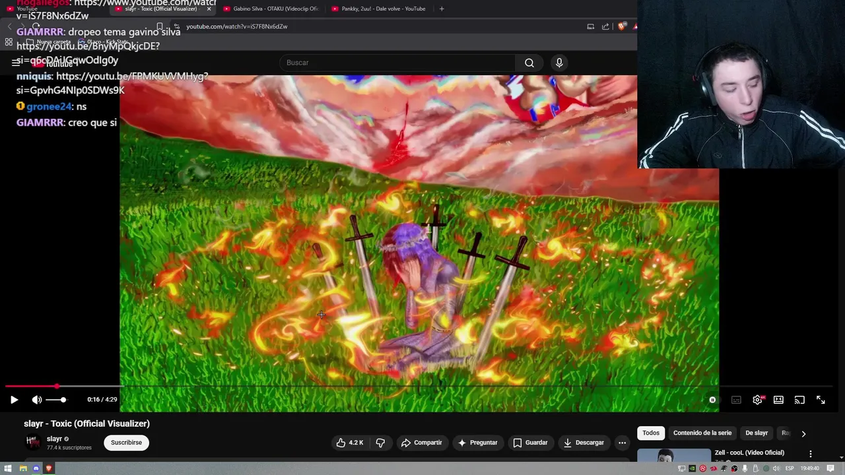The image size is (845, 475).
Task: Click the play button in video player
Action: [14, 400]
